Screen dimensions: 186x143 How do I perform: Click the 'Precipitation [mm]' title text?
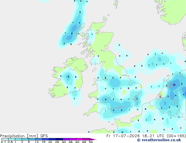(19, 136)
